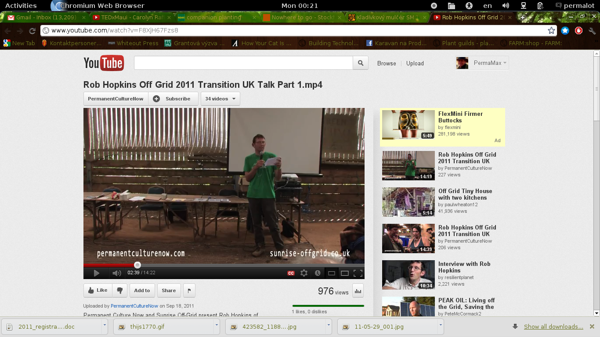Open Whiteout Press bookmark
600x337 pixels.
click(133, 43)
